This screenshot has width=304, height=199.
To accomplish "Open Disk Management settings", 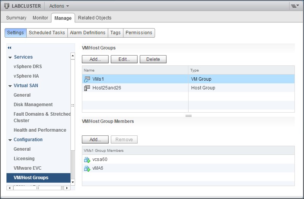I will pyautogui.click(x=33, y=104).
